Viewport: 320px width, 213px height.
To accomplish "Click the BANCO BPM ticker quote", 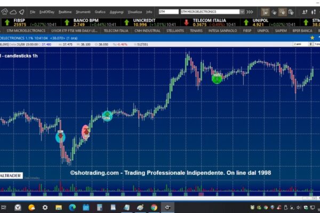I will [91, 22].
